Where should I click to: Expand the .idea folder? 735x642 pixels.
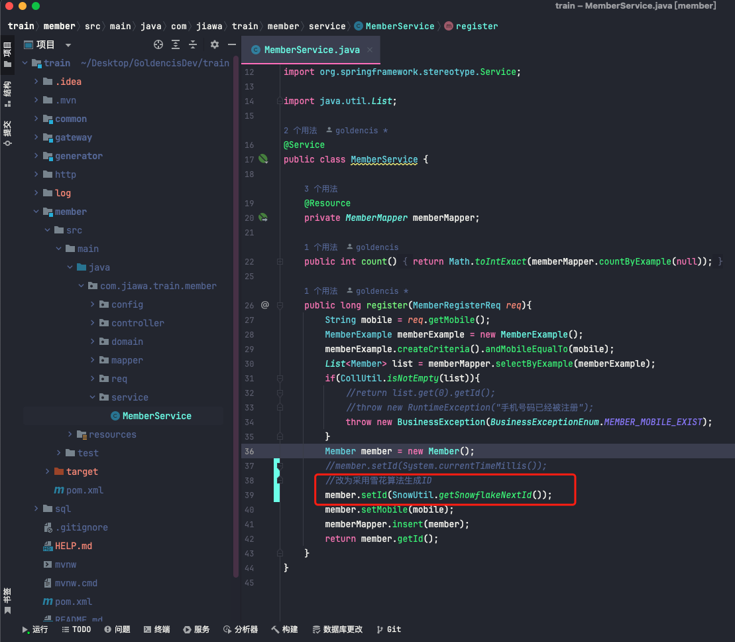coord(36,81)
